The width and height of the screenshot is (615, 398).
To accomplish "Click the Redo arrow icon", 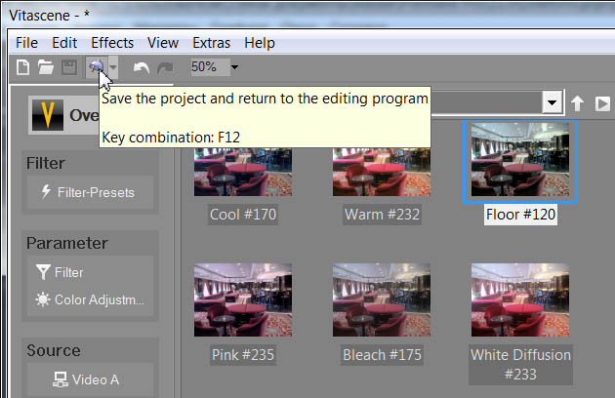I will 165,67.
